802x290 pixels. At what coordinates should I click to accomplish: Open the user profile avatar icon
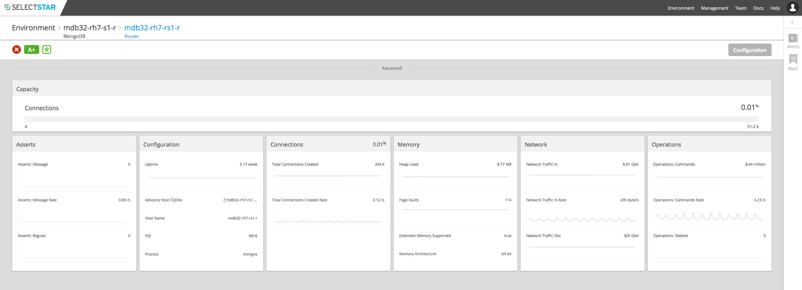click(792, 8)
